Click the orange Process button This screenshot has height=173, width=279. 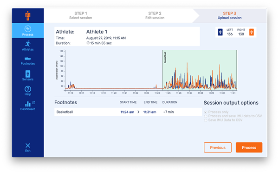tap(249, 147)
